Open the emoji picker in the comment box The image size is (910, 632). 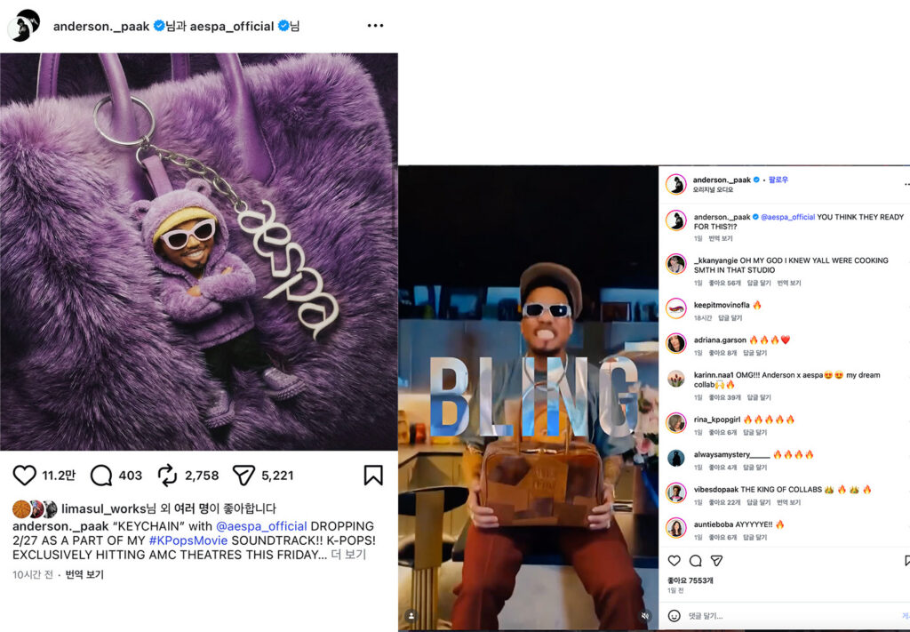coord(675,615)
